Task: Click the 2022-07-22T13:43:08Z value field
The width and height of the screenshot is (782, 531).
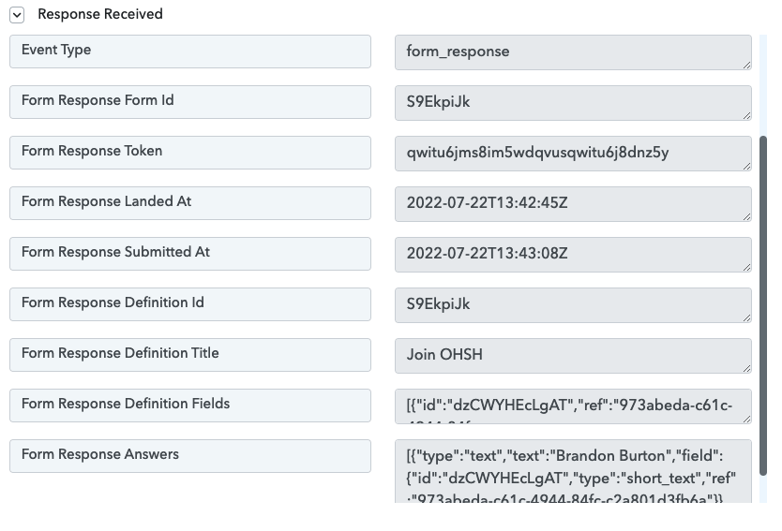Action: point(573,255)
